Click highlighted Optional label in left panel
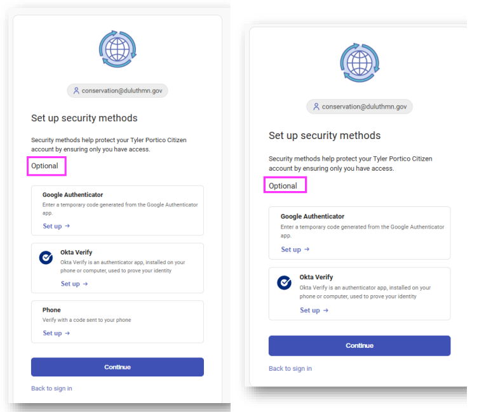The image size is (479, 412). (x=46, y=166)
